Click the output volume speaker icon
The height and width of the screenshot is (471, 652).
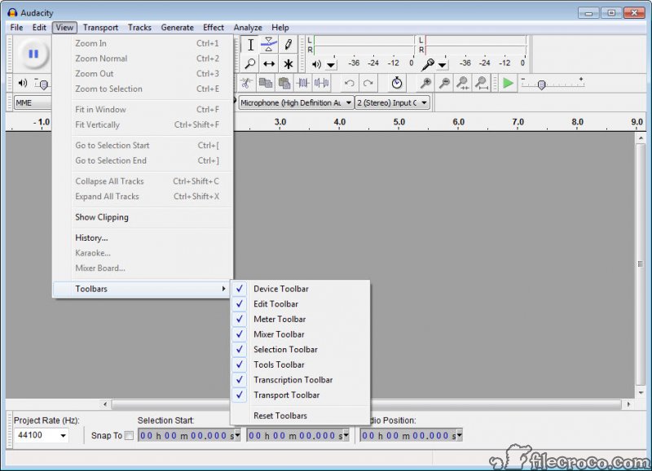pos(23,84)
